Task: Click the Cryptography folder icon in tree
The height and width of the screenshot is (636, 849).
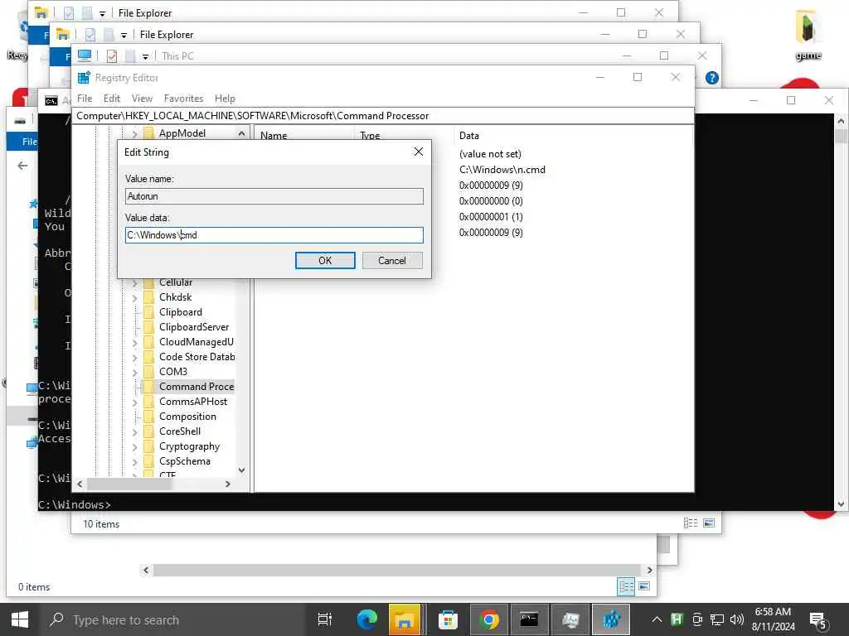Action: [x=148, y=446]
